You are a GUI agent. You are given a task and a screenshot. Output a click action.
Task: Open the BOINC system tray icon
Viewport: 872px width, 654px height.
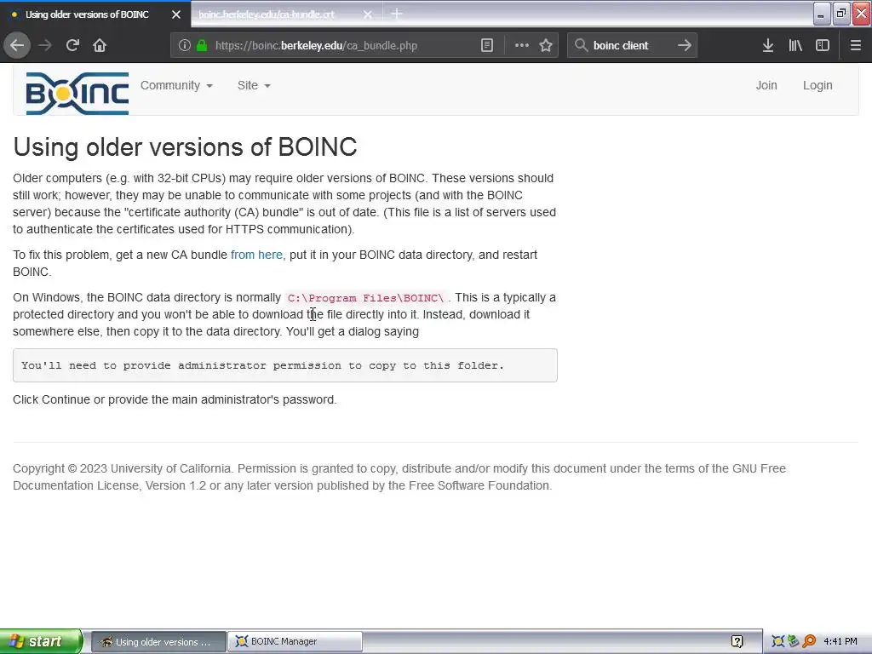[777, 641]
